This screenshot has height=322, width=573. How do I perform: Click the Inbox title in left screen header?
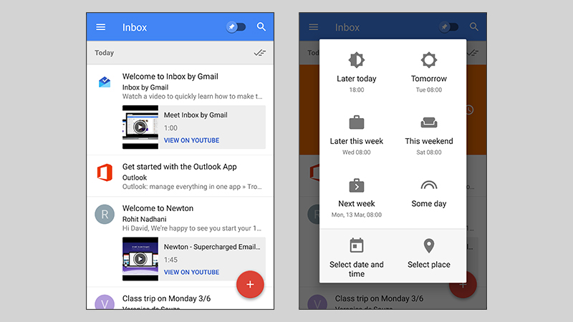pyautogui.click(x=135, y=27)
